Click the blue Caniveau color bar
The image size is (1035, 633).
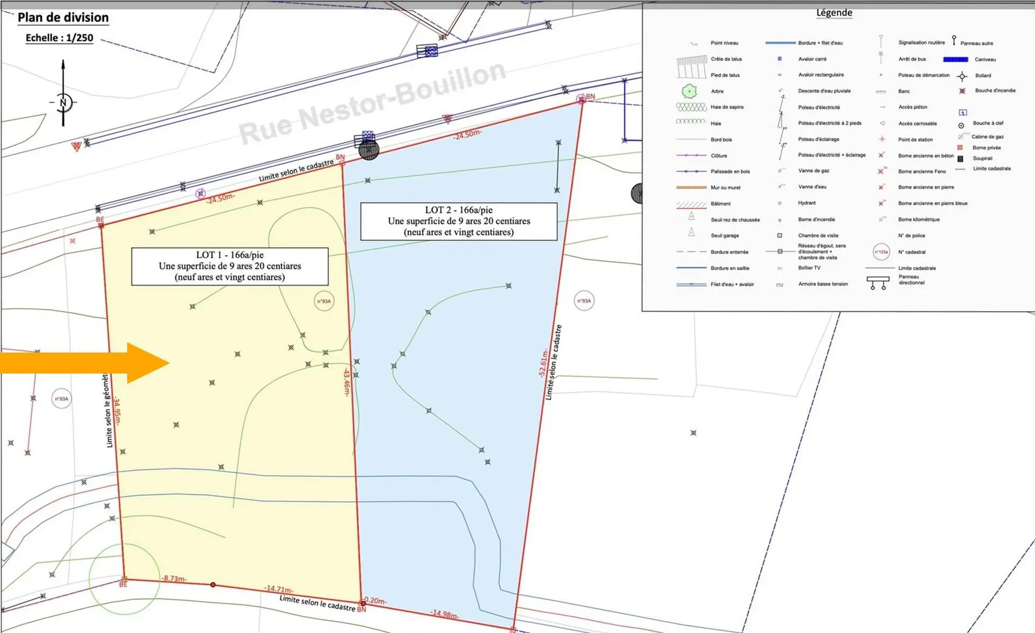[x=955, y=59]
